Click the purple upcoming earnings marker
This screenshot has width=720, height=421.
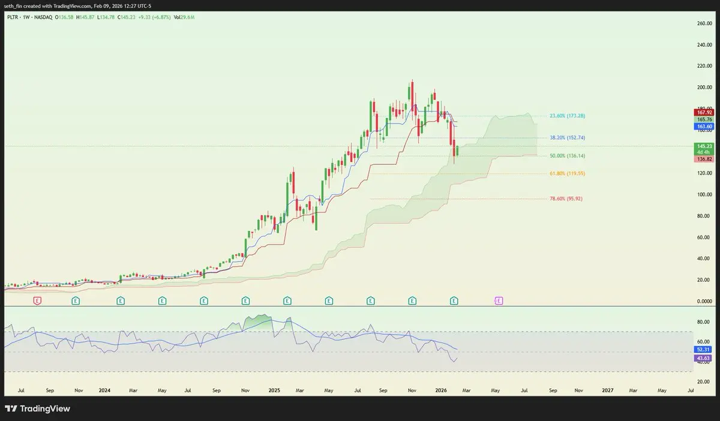(x=499, y=300)
